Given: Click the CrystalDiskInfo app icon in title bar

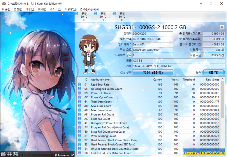Looking at the screenshot, I should click(x=4, y=3).
